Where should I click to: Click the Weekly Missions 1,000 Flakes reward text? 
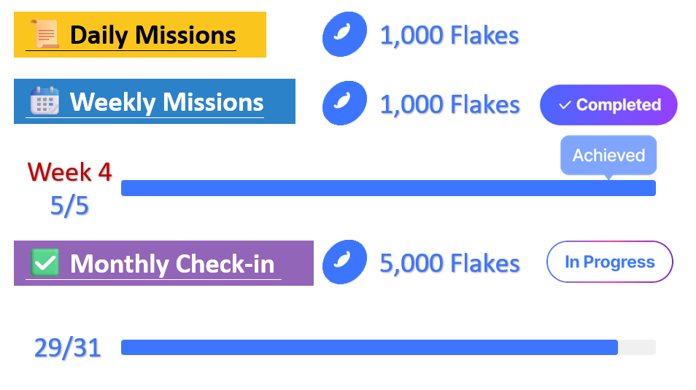[449, 104]
